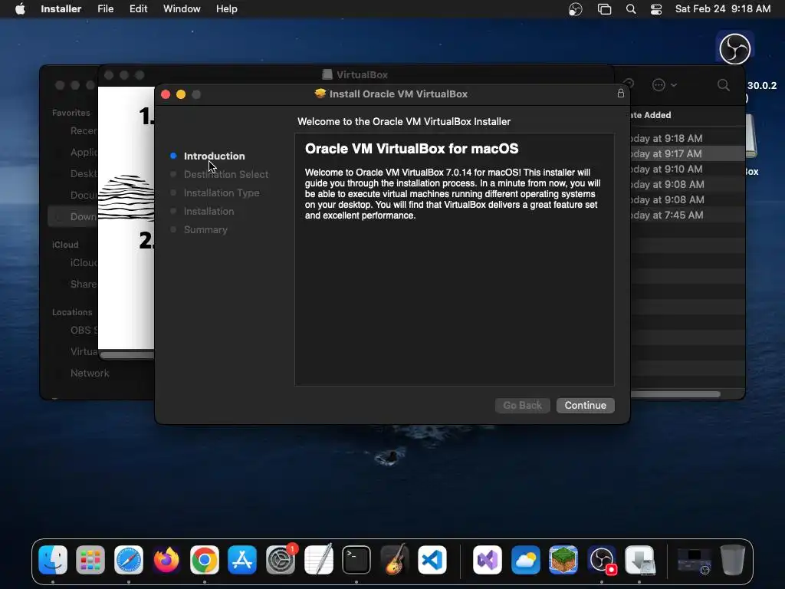Screen dimensions: 785x589
Task: Open System Settings from the Dock
Action: (281, 560)
